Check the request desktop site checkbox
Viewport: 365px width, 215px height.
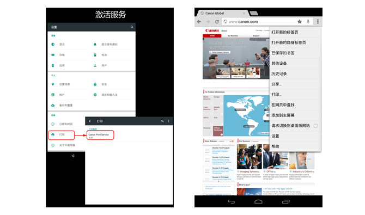click(315, 126)
